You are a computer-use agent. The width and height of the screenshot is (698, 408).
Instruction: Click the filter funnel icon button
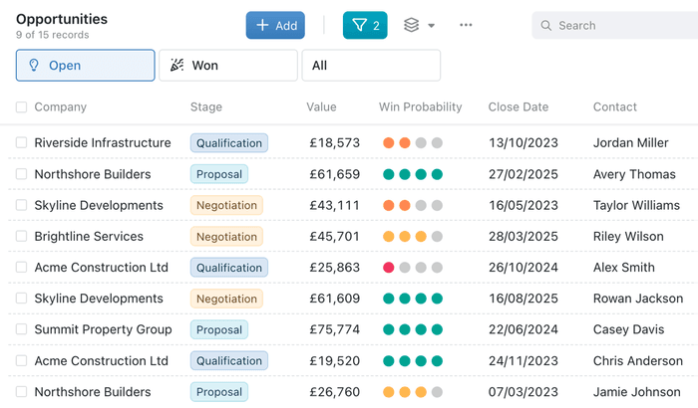pos(360,26)
